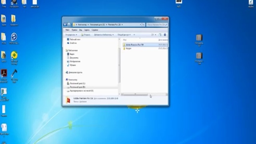
Task: Open the Файл menu
Action: (x=68, y=30)
